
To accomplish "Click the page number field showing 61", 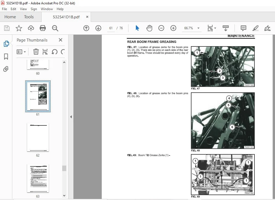I will click(x=111, y=28).
